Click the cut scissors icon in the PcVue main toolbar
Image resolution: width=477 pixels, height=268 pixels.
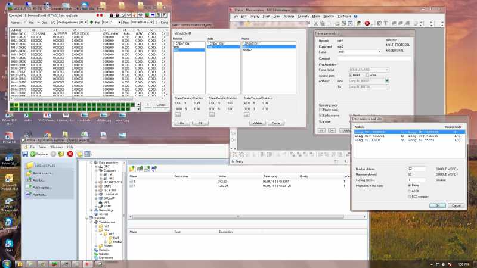[316, 23]
